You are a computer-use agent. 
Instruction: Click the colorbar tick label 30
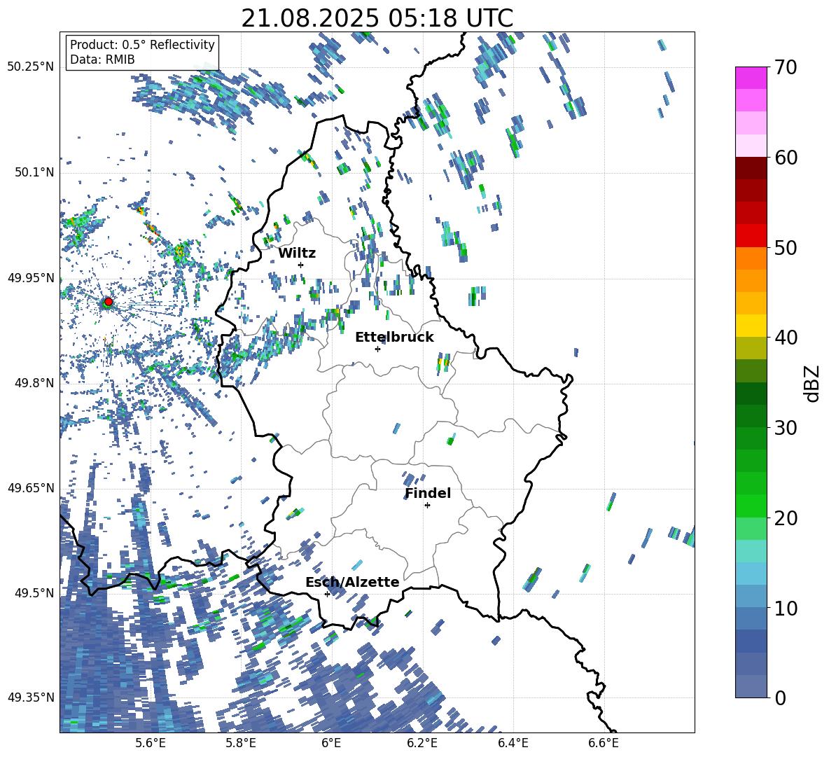click(x=786, y=428)
